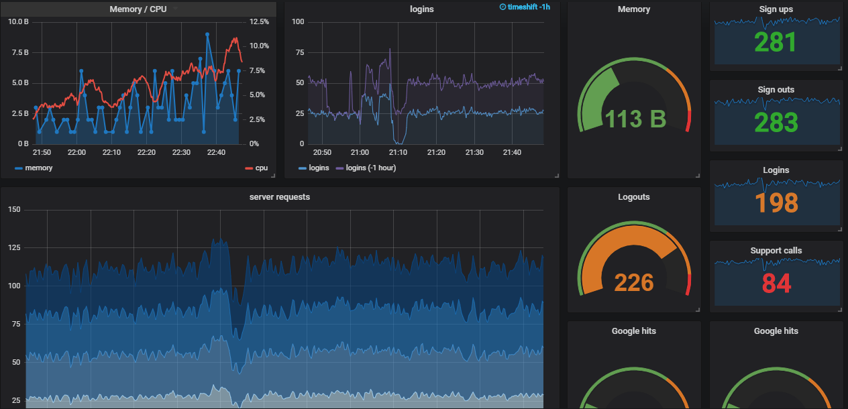Toggle the cpu series in the legend

pos(262,168)
